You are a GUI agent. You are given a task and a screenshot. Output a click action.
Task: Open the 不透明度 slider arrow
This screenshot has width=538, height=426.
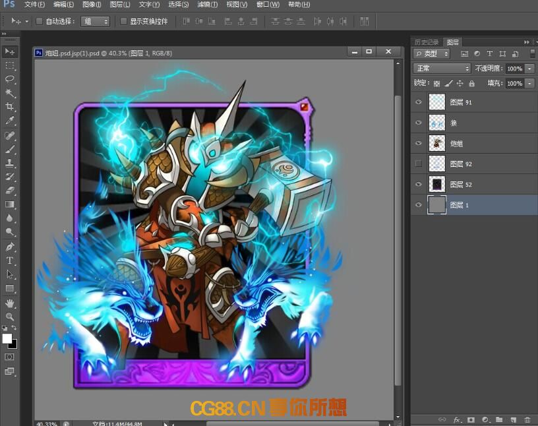point(530,69)
